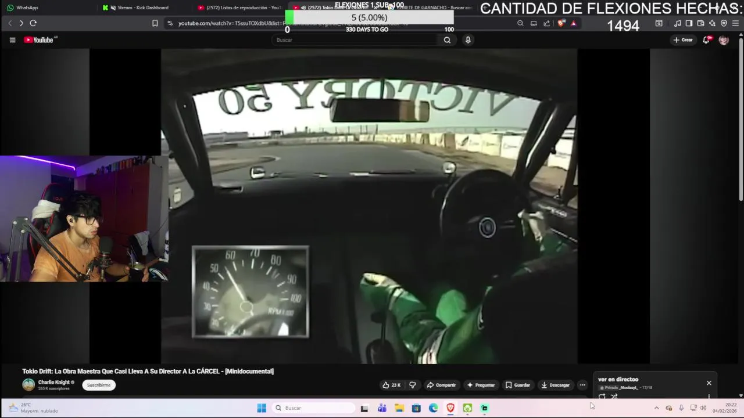Open the YouTube hamburger guide menu
Image resolution: width=744 pixels, height=418 pixels.
click(x=12, y=40)
